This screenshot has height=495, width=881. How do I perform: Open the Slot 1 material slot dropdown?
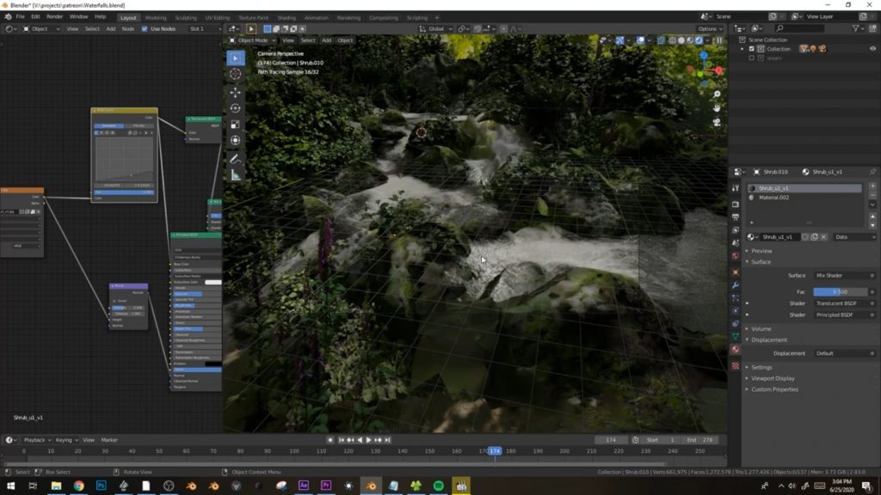pos(205,28)
